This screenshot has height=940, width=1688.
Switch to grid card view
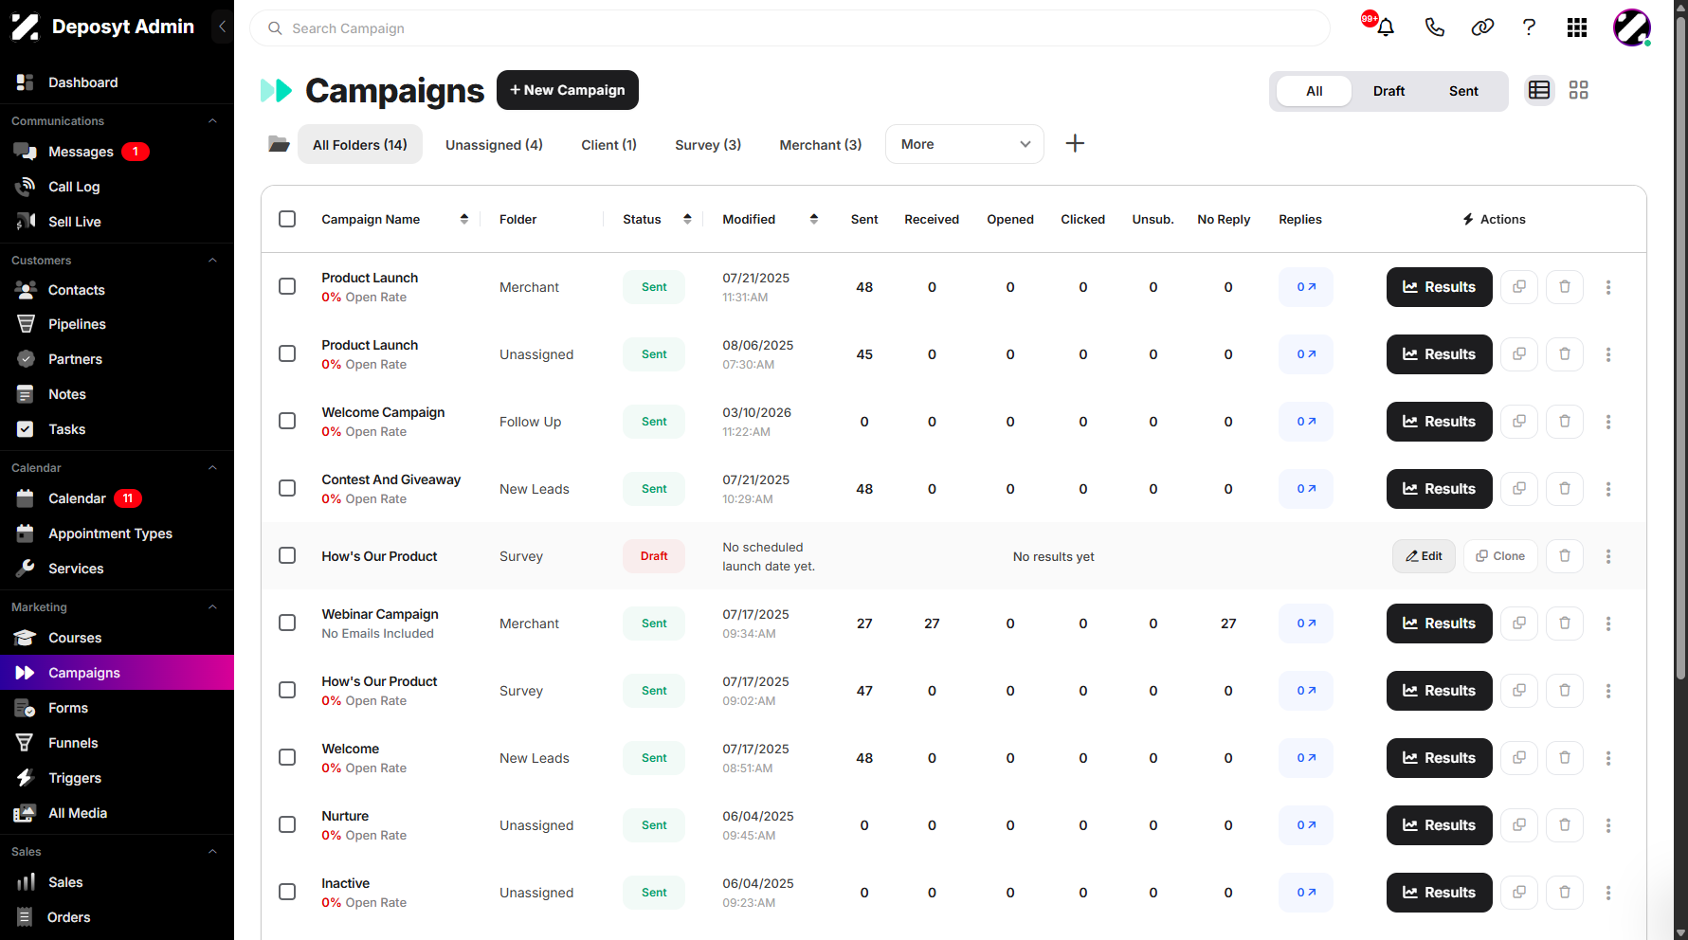(x=1578, y=90)
